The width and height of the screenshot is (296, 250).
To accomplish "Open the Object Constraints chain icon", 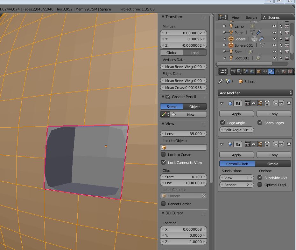I will pos(265,72).
